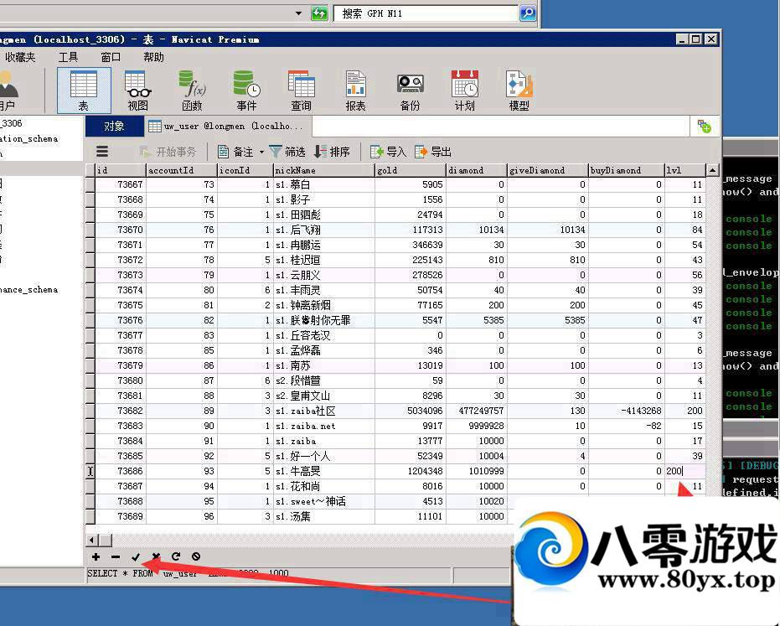This screenshot has width=780, height=626.
Task: Click the 导出 (Export) button
Action: point(433,152)
